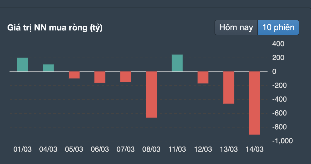Click the 11/03 date axis label
Image resolution: width=311 pixels, height=164 pixels.
[x=177, y=149]
